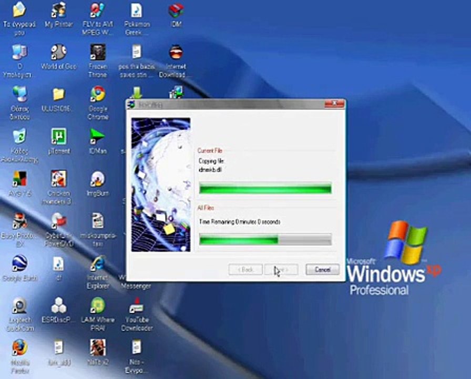Select the fam_add text file
471x379 pixels.
point(58,348)
